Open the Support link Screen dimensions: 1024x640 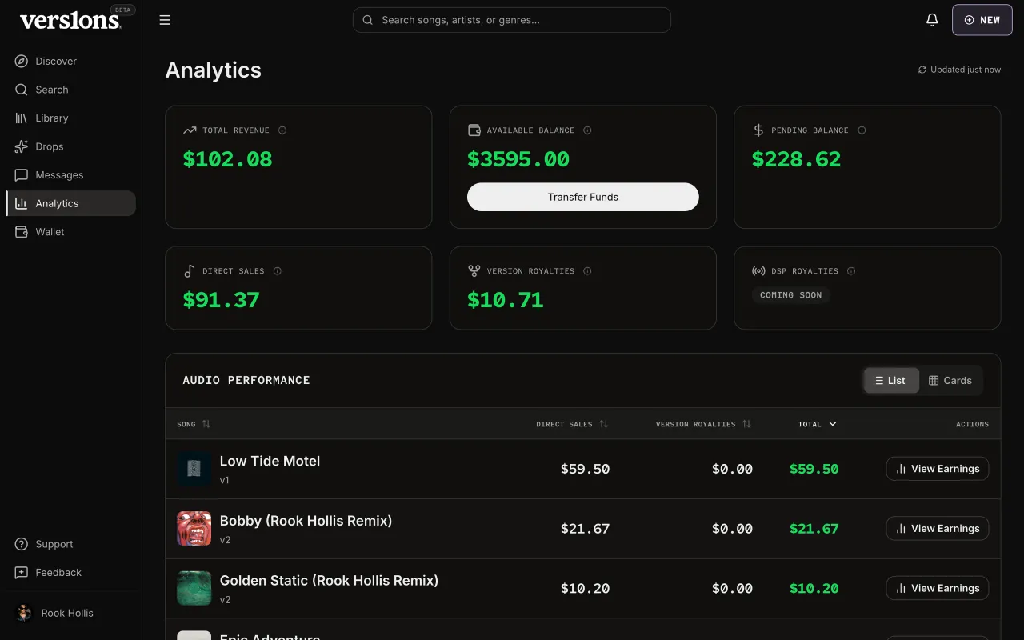70,544
